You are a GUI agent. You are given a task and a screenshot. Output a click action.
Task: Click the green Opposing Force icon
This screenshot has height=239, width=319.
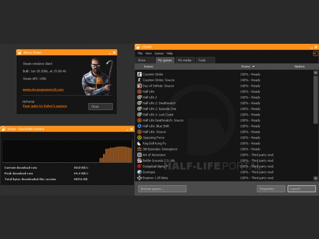click(140, 137)
